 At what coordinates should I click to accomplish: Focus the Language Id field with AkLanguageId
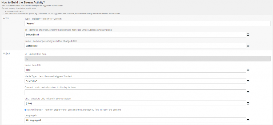135,120
